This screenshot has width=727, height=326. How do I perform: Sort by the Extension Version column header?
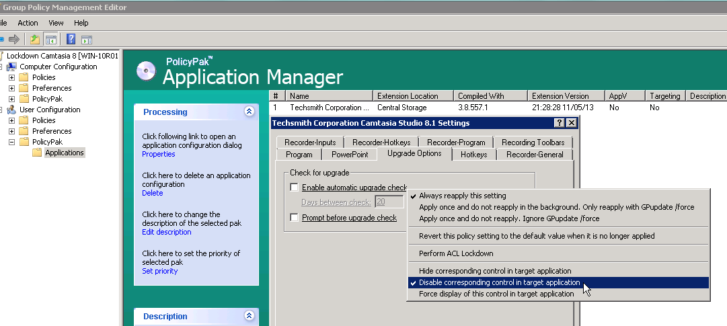(566, 96)
